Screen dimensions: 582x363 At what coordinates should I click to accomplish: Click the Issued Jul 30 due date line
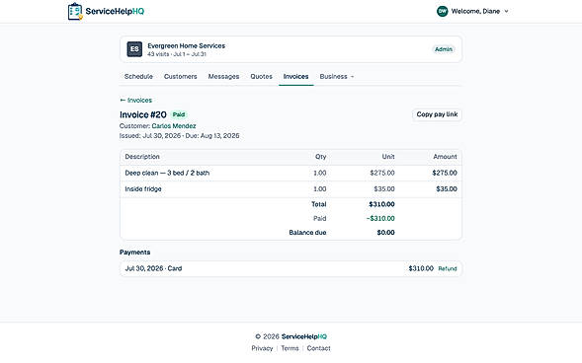tap(179, 135)
